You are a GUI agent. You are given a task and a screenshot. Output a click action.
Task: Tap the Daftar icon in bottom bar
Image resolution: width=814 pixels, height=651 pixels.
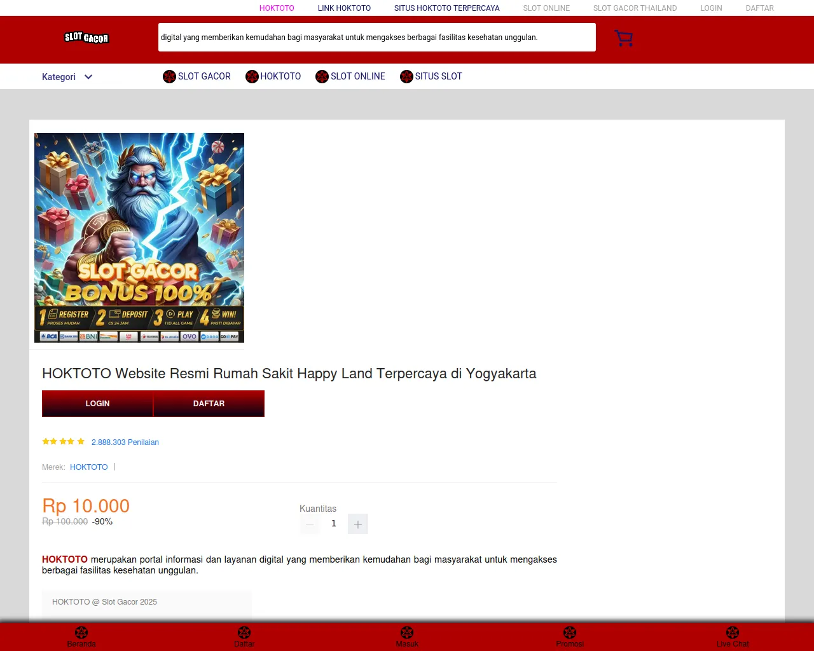click(244, 633)
